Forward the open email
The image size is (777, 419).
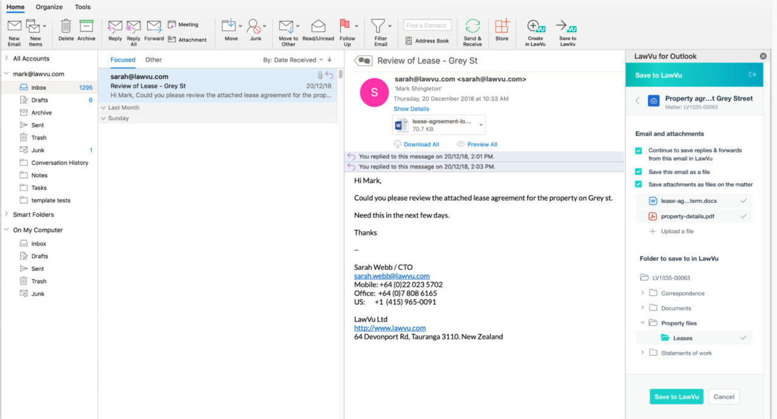coord(154,30)
